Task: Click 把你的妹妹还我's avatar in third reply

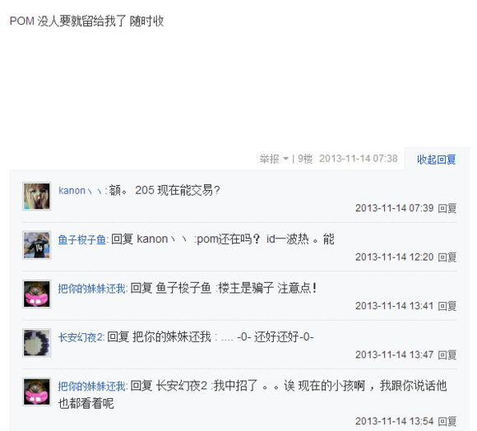Action: 36,294
